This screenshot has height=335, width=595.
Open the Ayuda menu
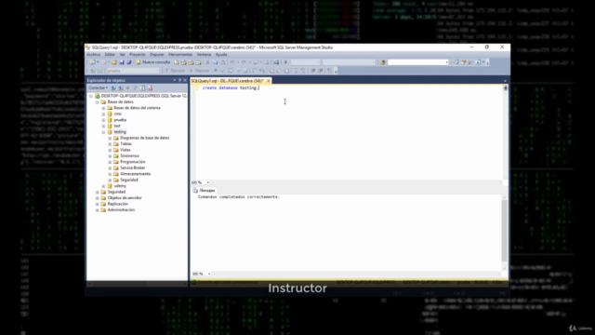point(221,54)
